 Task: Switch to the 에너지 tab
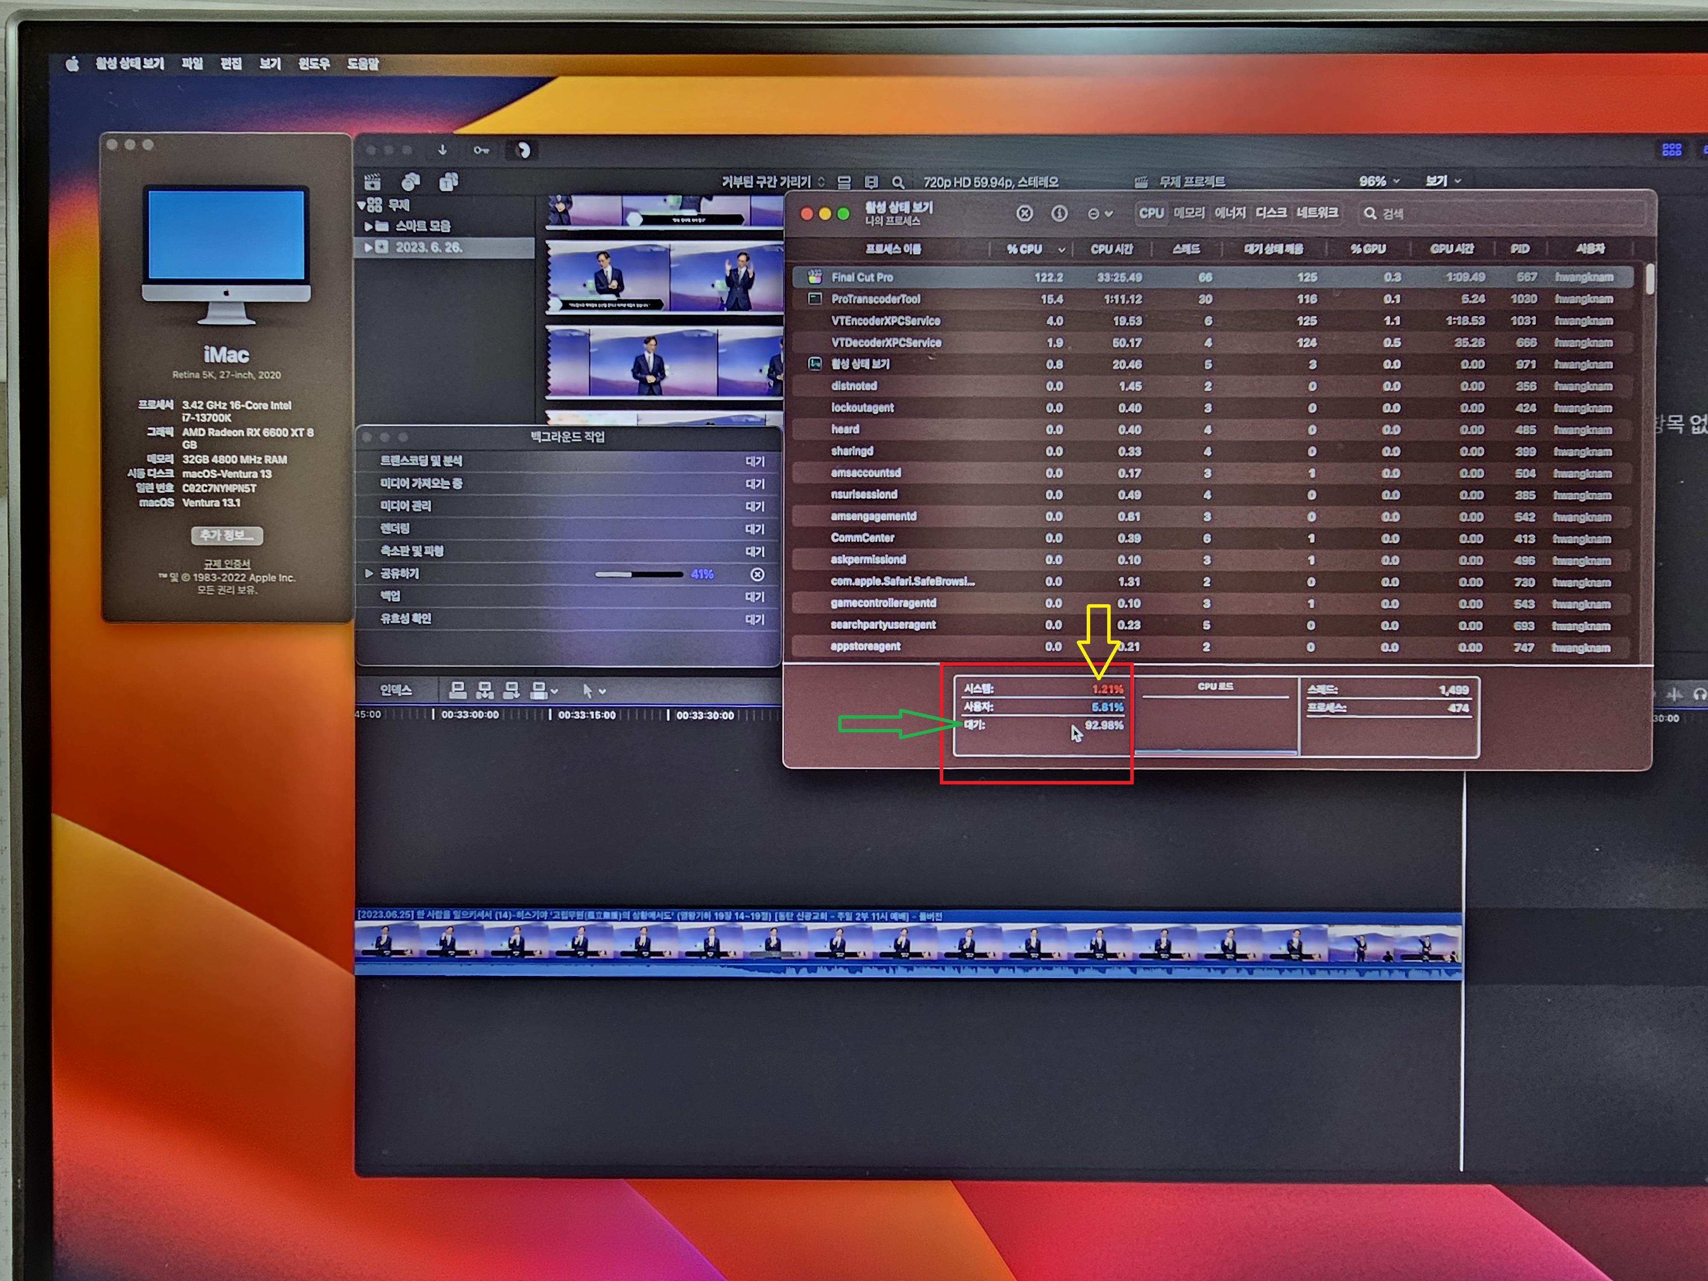pyautogui.click(x=1230, y=213)
